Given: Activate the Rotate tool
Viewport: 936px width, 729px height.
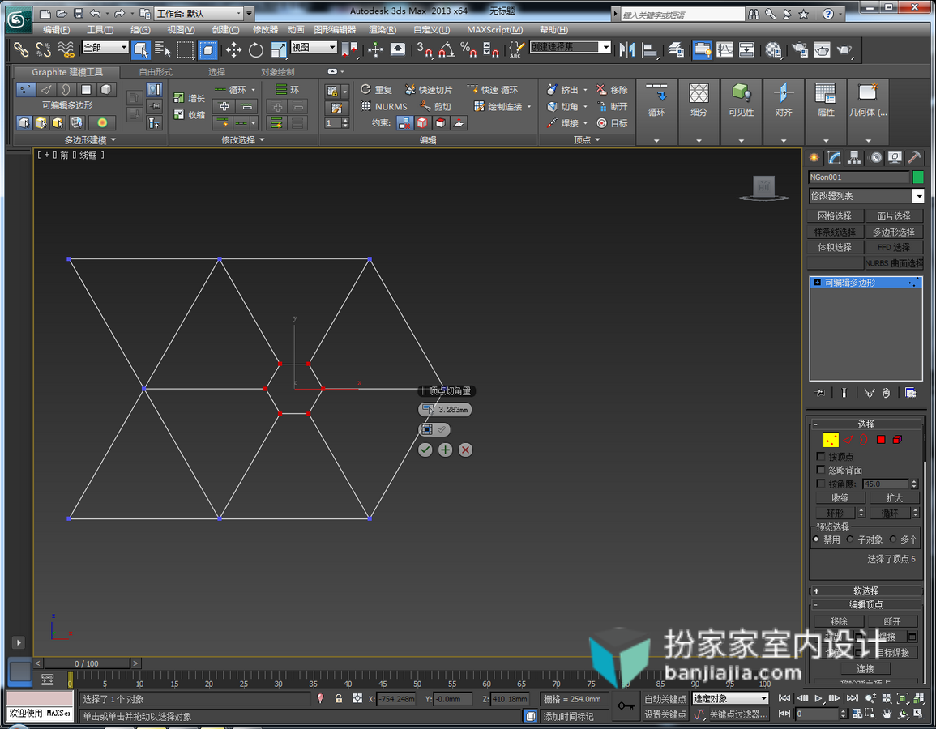Looking at the screenshot, I should coord(256,50).
